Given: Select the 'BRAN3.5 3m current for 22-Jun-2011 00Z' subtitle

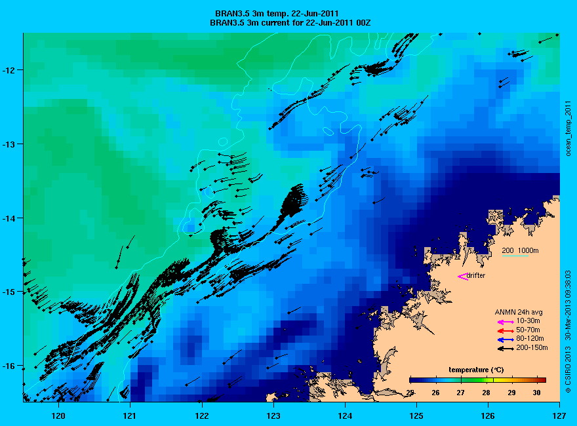Looking at the screenshot, I should (290, 23).
